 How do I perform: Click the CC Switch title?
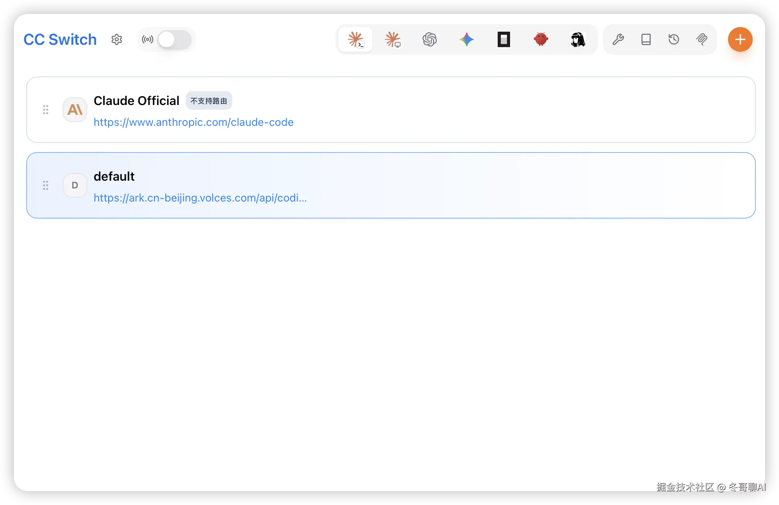point(60,39)
